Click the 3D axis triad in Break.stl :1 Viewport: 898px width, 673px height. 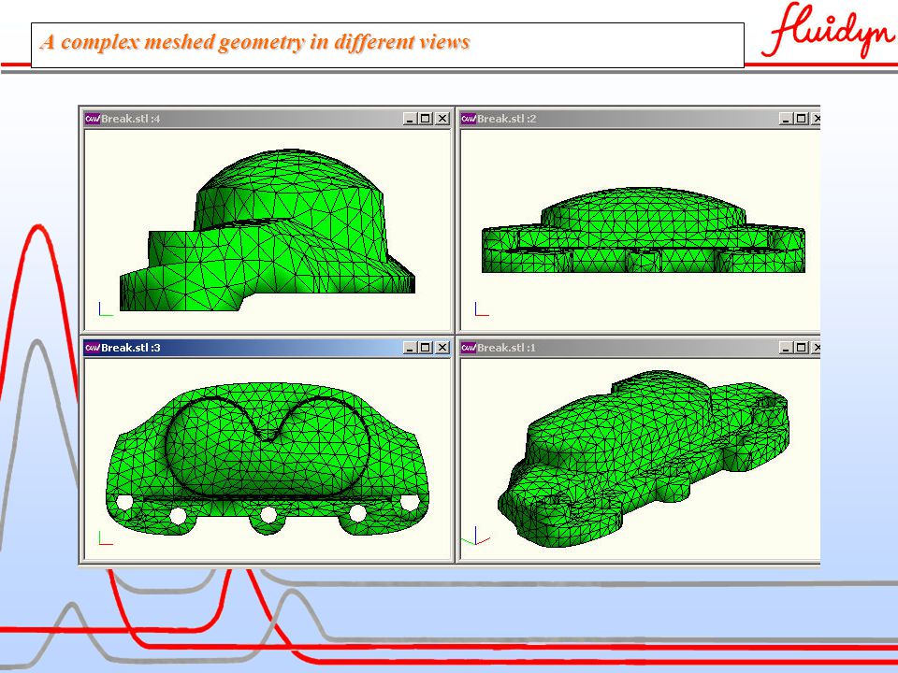[476, 537]
